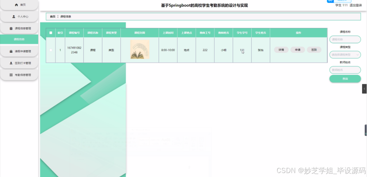Click the 上课地点 column header
The width and height of the screenshot is (367, 177).
tap(186, 33)
